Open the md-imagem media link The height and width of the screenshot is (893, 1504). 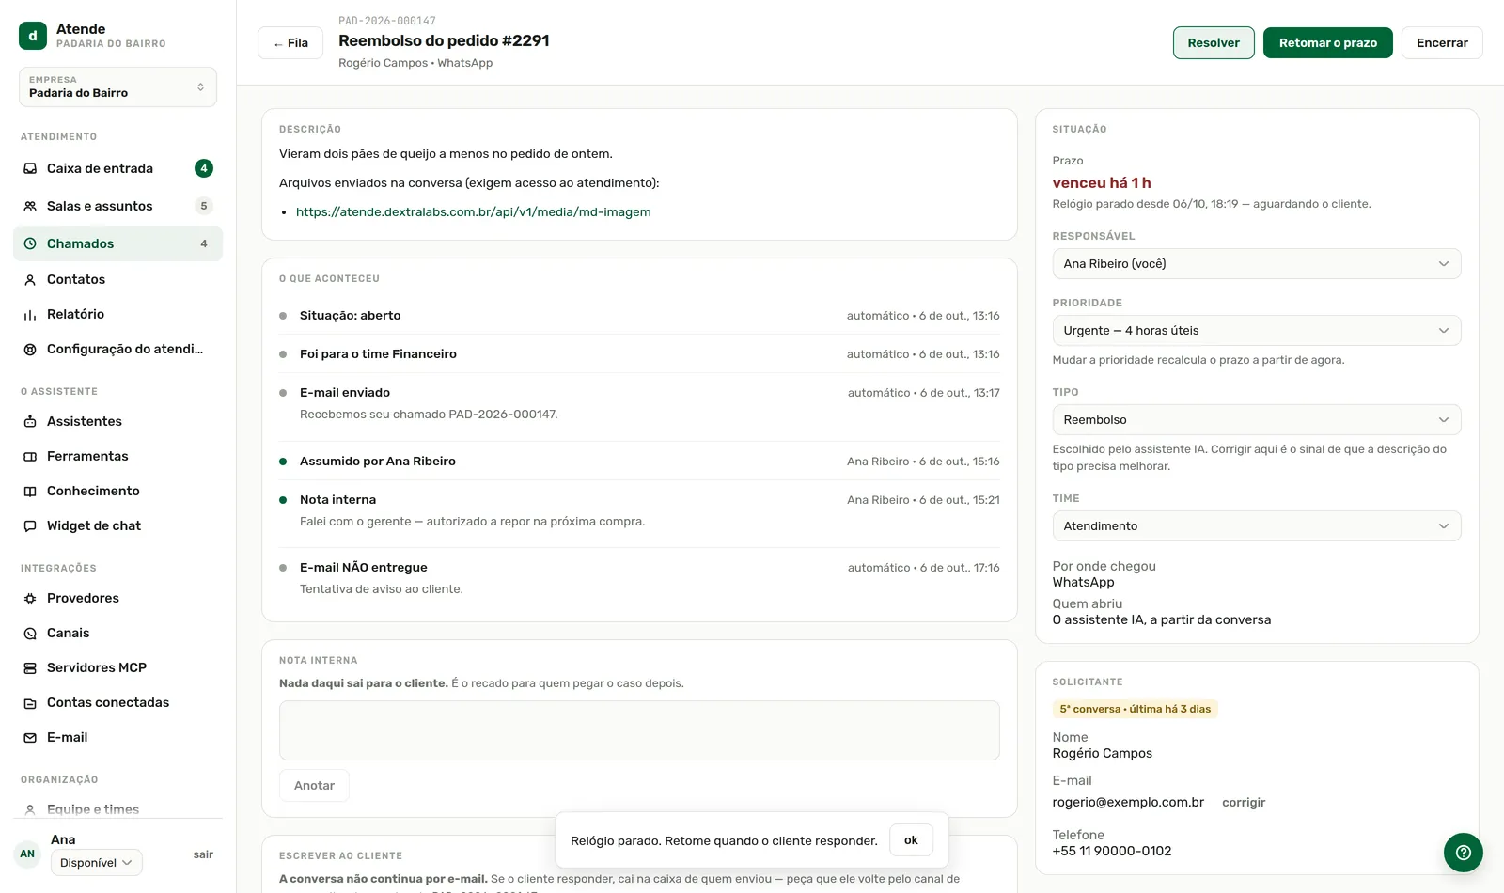[473, 211]
